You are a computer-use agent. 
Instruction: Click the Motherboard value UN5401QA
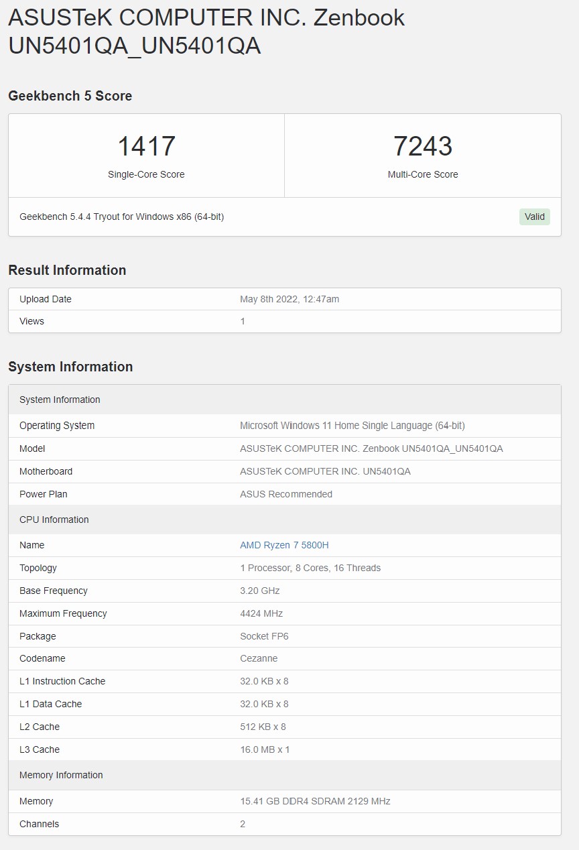pos(325,471)
